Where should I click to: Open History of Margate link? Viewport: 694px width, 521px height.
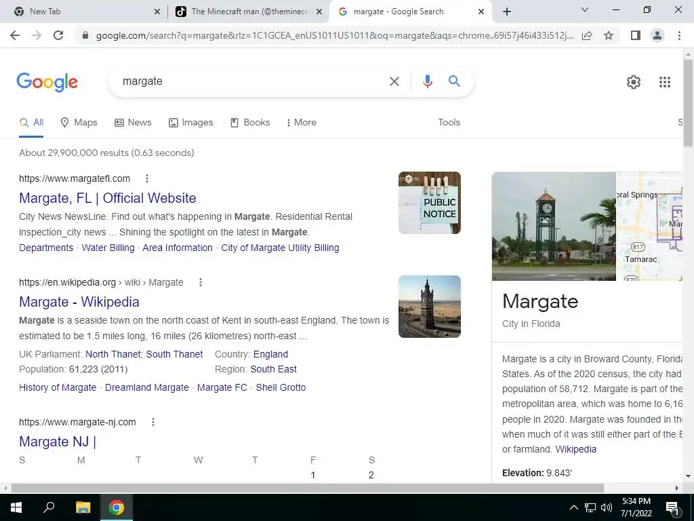58,387
